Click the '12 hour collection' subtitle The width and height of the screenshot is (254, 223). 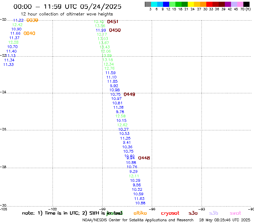coord(67,14)
